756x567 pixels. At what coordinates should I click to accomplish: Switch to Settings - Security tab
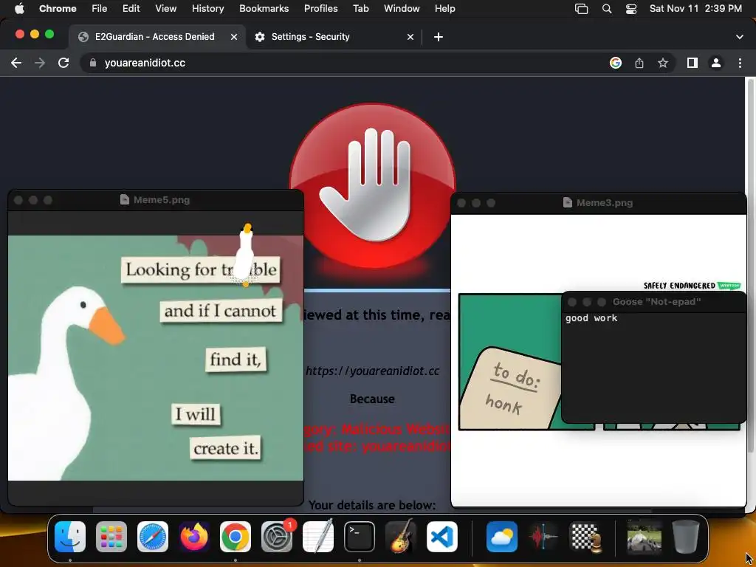click(333, 37)
